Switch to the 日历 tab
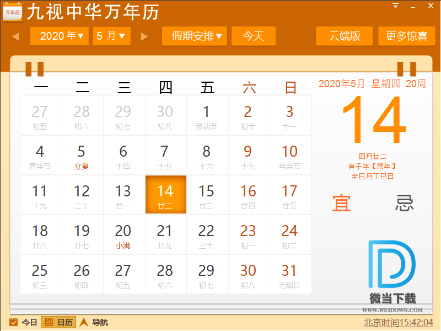Image resolution: width=441 pixels, height=331 pixels. click(x=58, y=322)
